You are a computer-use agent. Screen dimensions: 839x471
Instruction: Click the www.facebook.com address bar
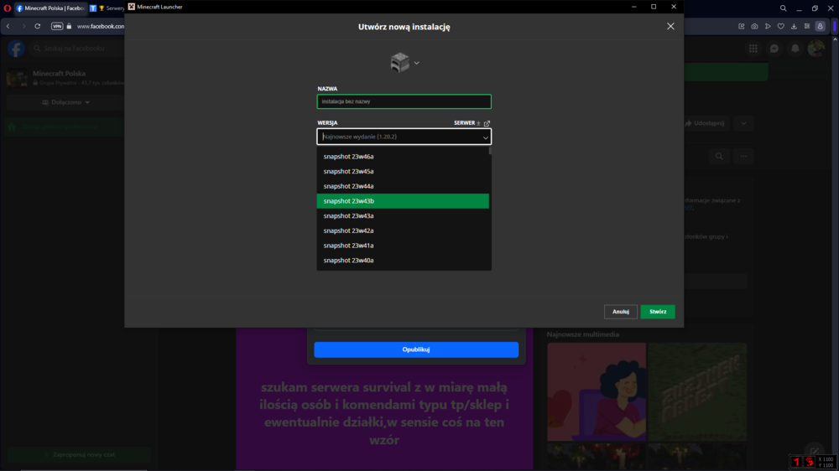tap(100, 26)
